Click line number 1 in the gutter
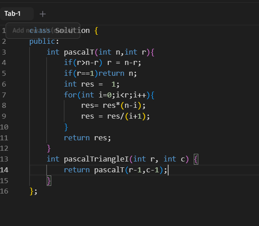 point(4,31)
